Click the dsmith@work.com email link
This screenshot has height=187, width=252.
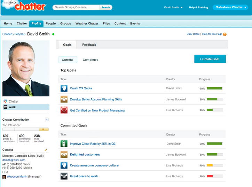(14, 160)
